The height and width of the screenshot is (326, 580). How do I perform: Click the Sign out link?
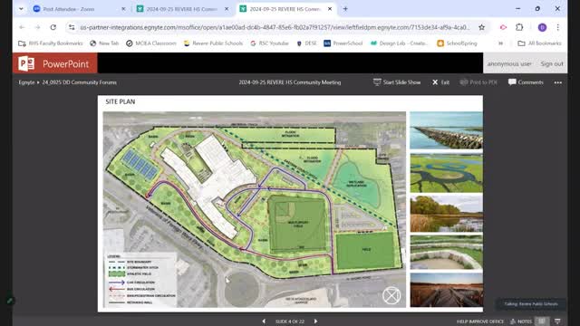552,63
